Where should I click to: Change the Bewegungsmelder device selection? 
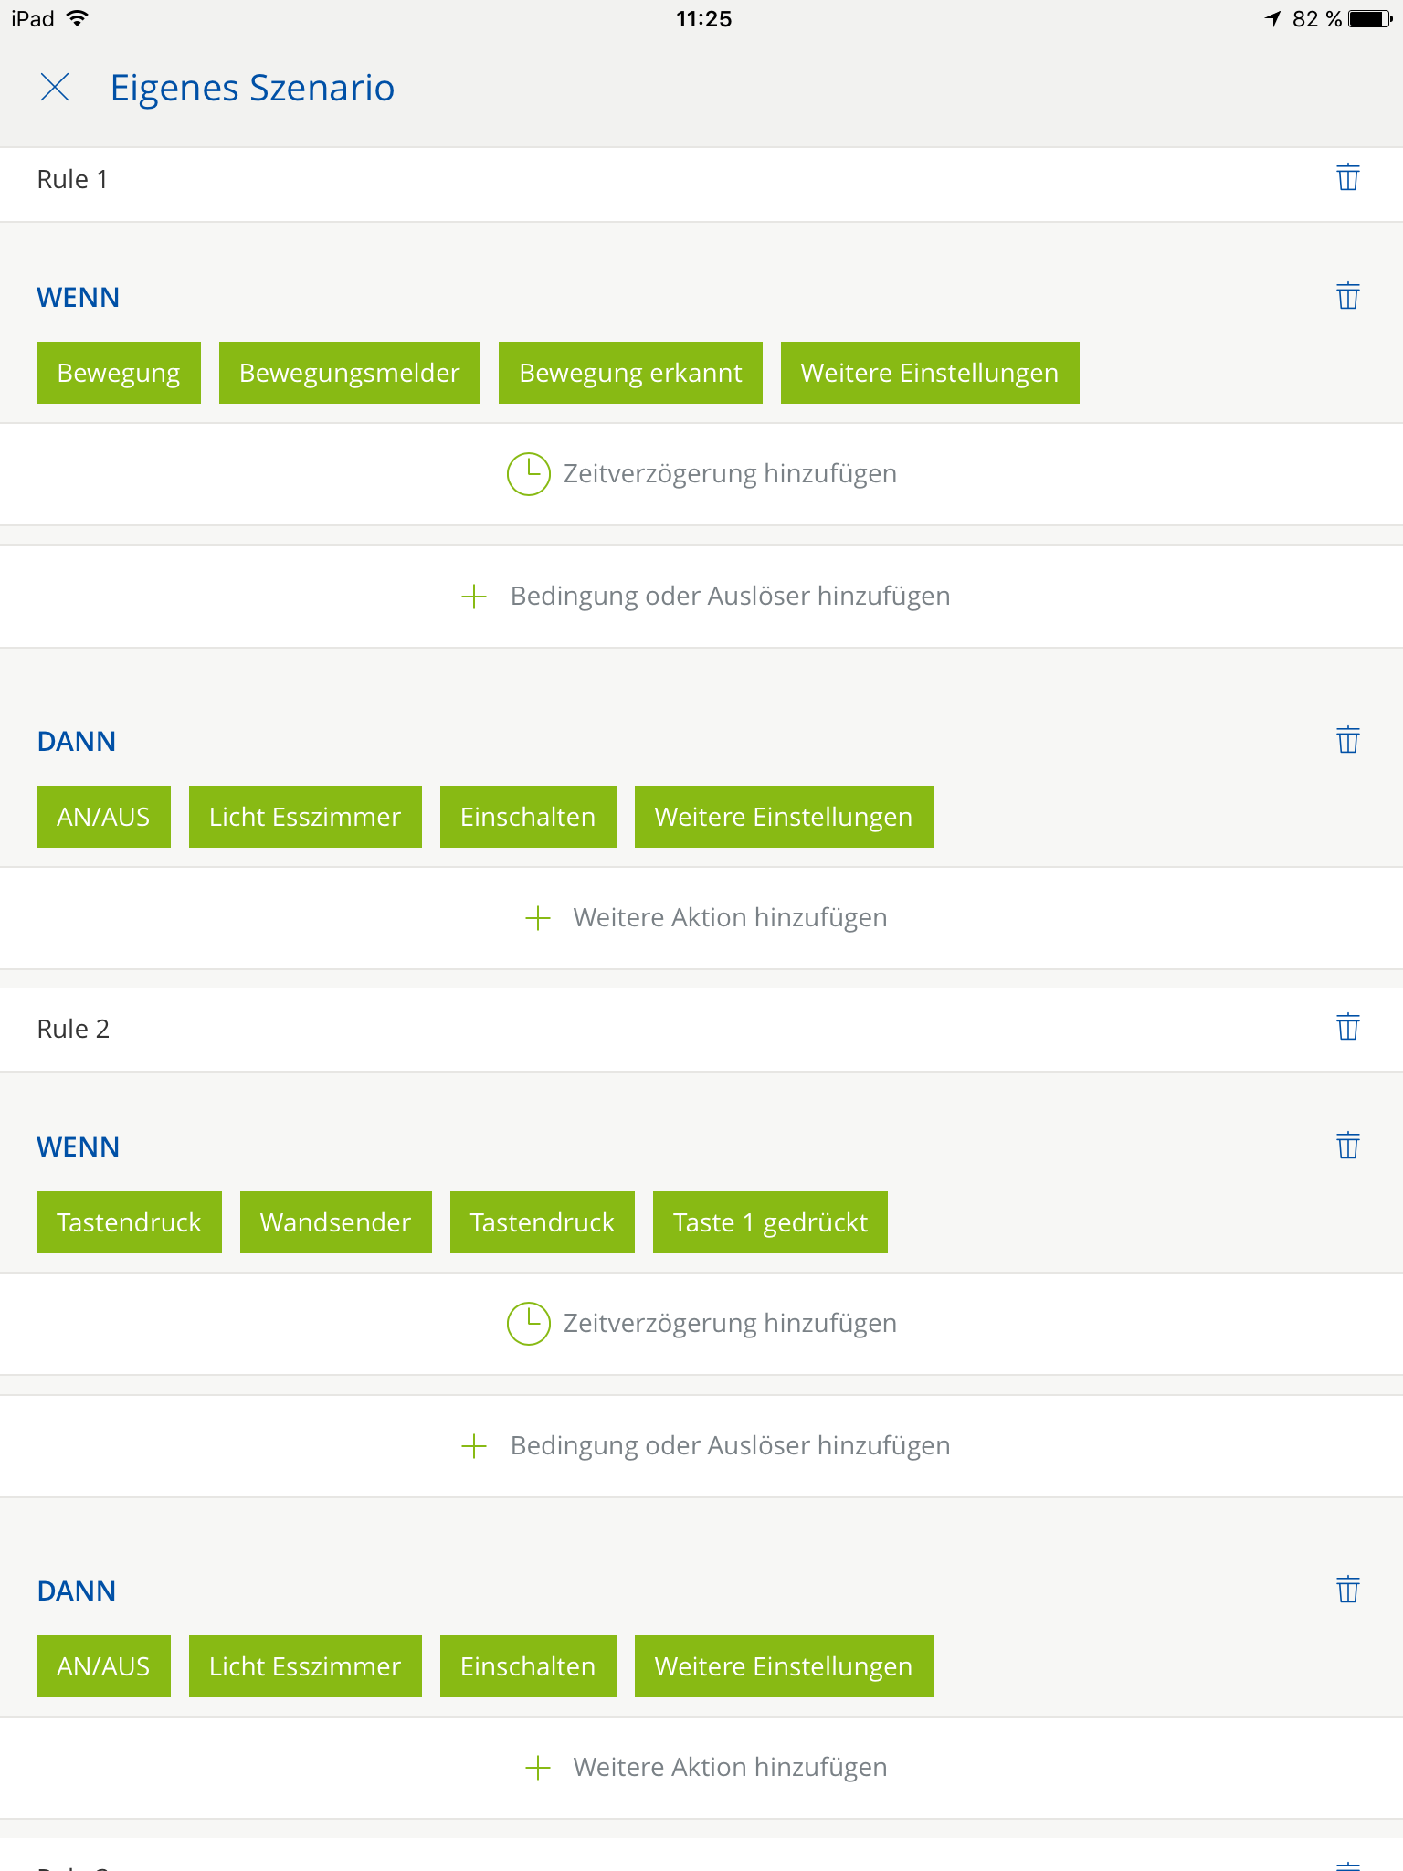[349, 373]
